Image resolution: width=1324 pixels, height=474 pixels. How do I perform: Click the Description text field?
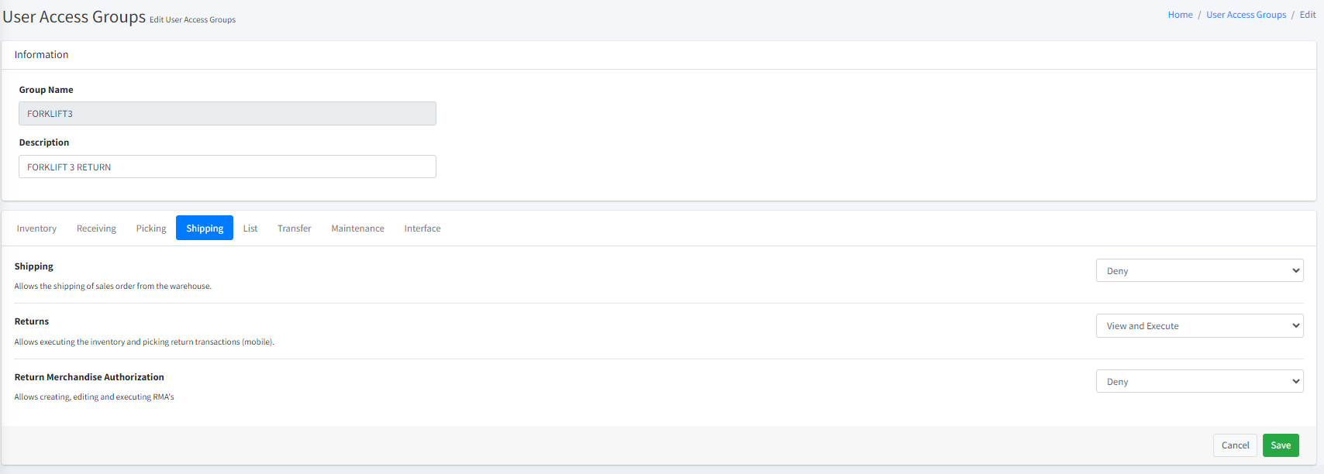(x=227, y=167)
